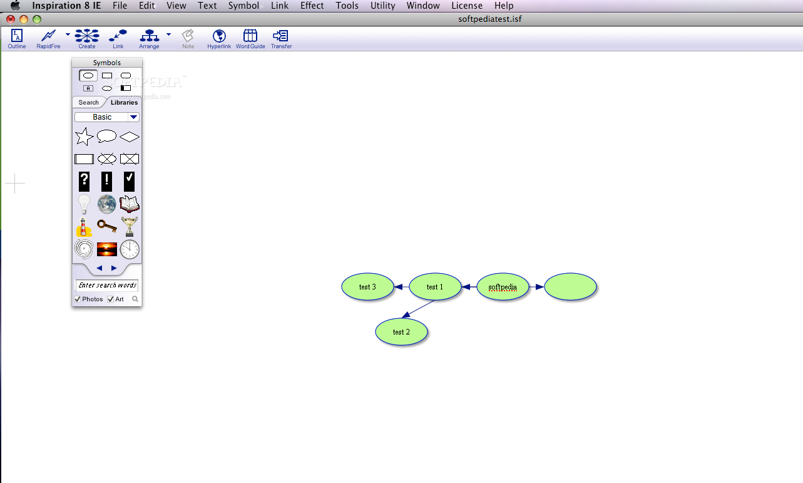Select the softpedia node in diagram
This screenshot has width=803, height=483.
pyautogui.click(x=503, y=287)
